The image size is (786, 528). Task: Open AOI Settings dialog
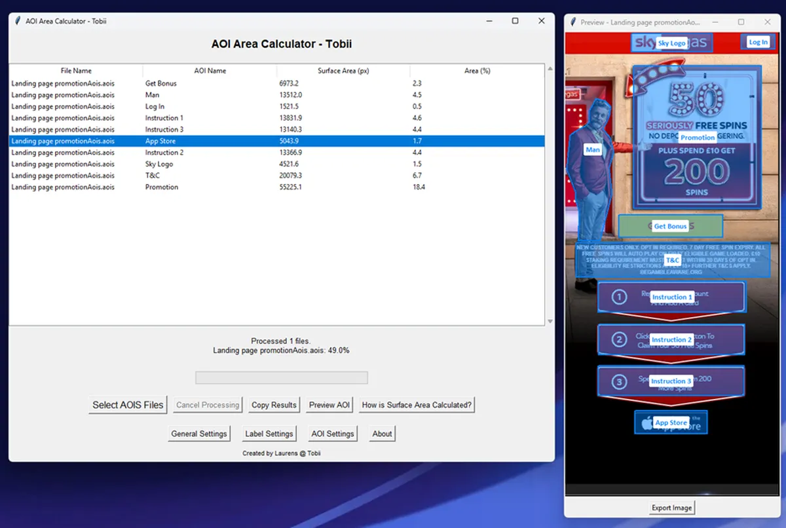(x=332, y=434)
